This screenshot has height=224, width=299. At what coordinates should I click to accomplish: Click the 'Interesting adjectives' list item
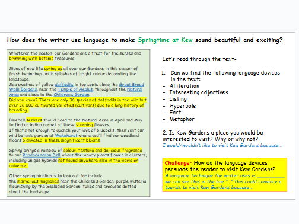tap(199, 92)
